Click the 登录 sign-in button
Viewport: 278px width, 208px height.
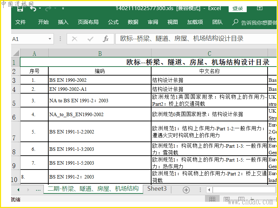tap(238, 9)
